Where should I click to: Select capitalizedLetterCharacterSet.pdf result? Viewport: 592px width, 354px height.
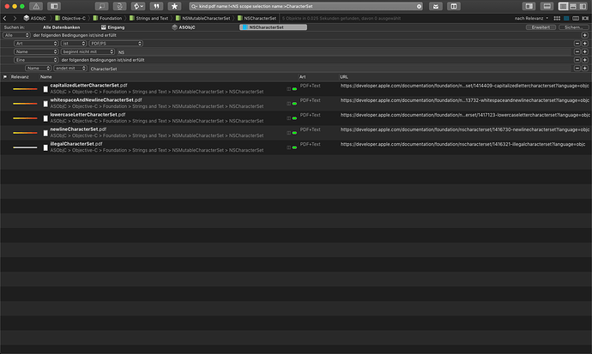296,88
